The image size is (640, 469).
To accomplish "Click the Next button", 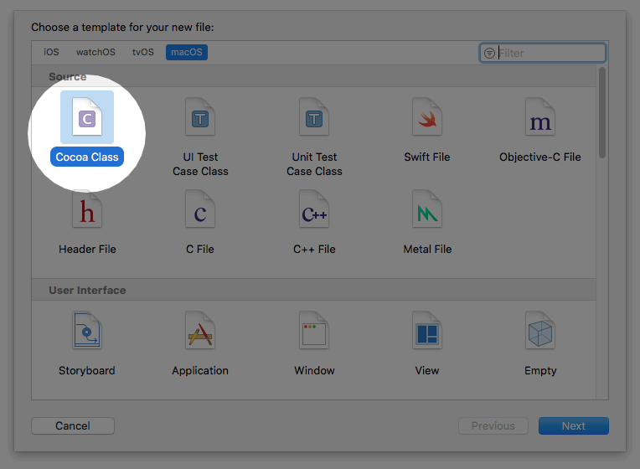I will 573,425.
